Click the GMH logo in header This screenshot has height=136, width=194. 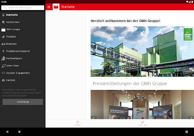click(56, 7)
